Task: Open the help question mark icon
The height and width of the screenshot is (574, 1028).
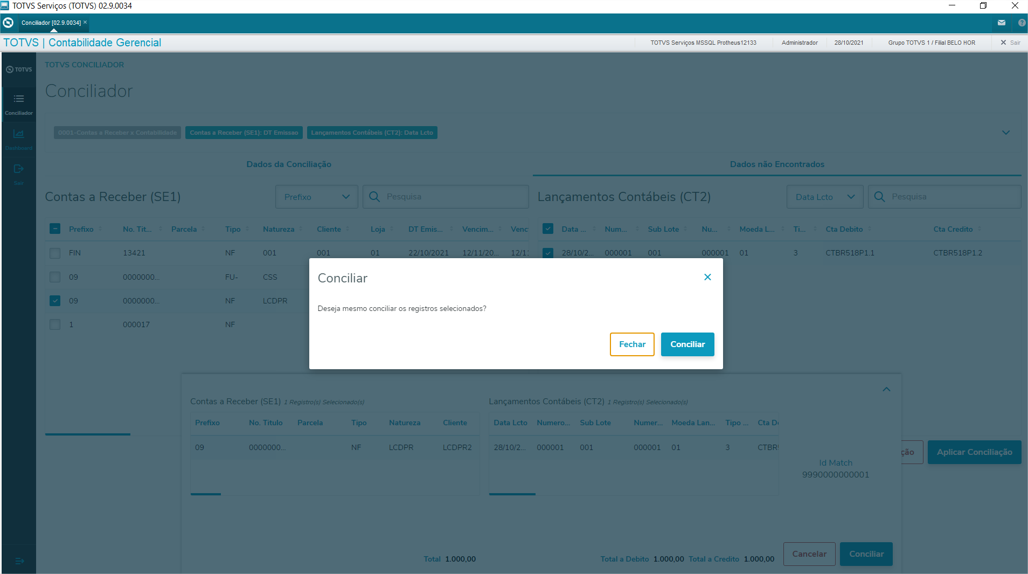Action: coord(1022,23)
